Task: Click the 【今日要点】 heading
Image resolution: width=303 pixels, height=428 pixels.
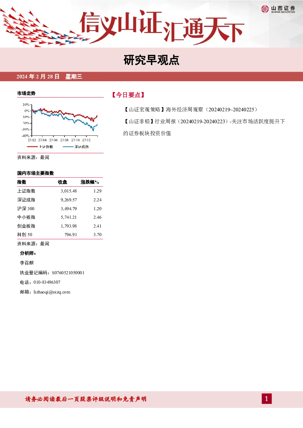Action: [128, 95]
